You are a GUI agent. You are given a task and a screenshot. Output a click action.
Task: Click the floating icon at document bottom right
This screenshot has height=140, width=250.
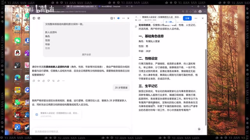(199, 129)
